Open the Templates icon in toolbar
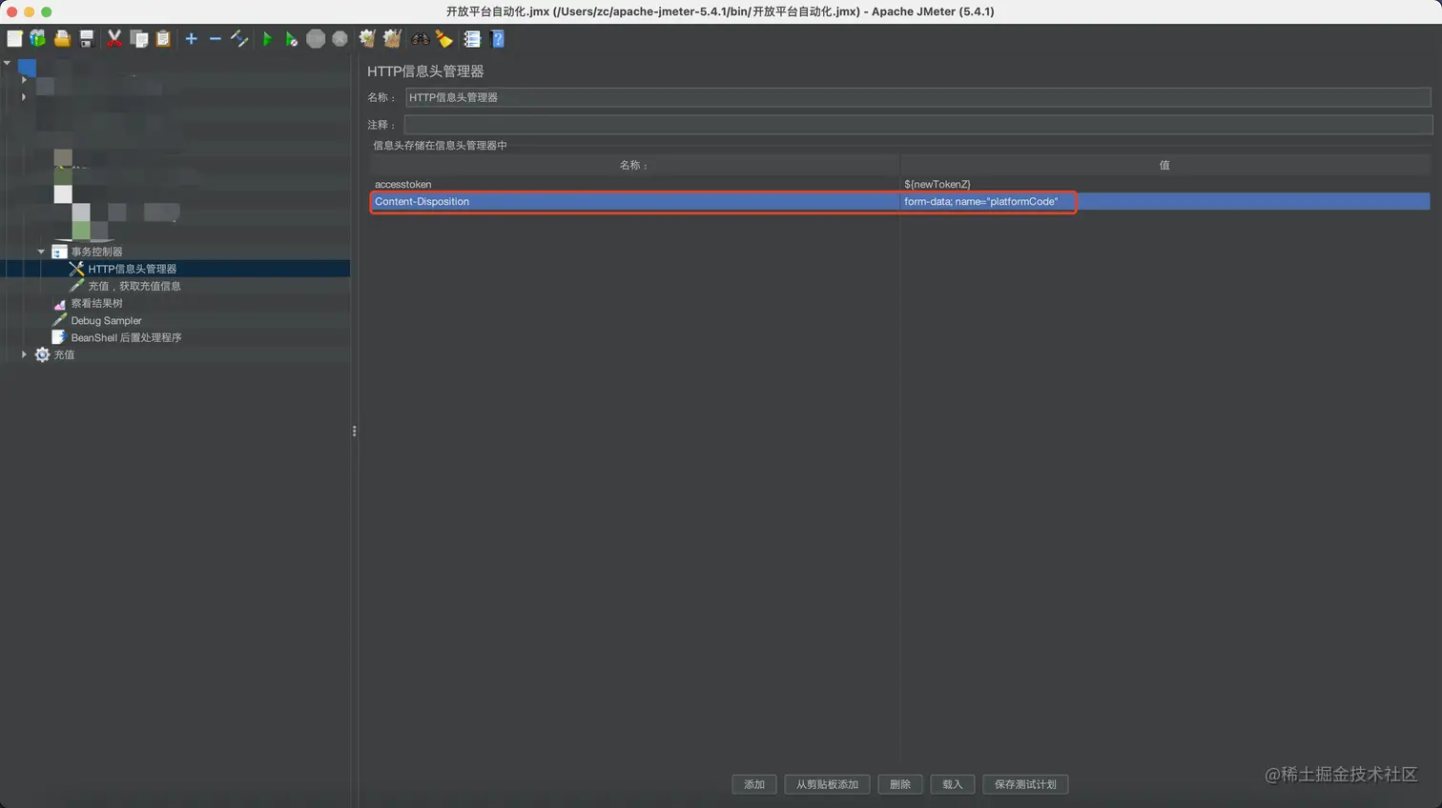The height and width of the screenshot is (808, 1442). coord(38,39)
